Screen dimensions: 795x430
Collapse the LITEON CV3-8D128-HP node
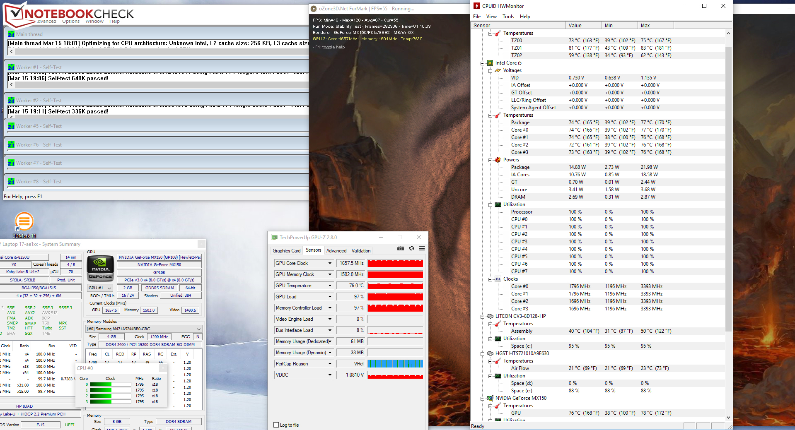483,317
